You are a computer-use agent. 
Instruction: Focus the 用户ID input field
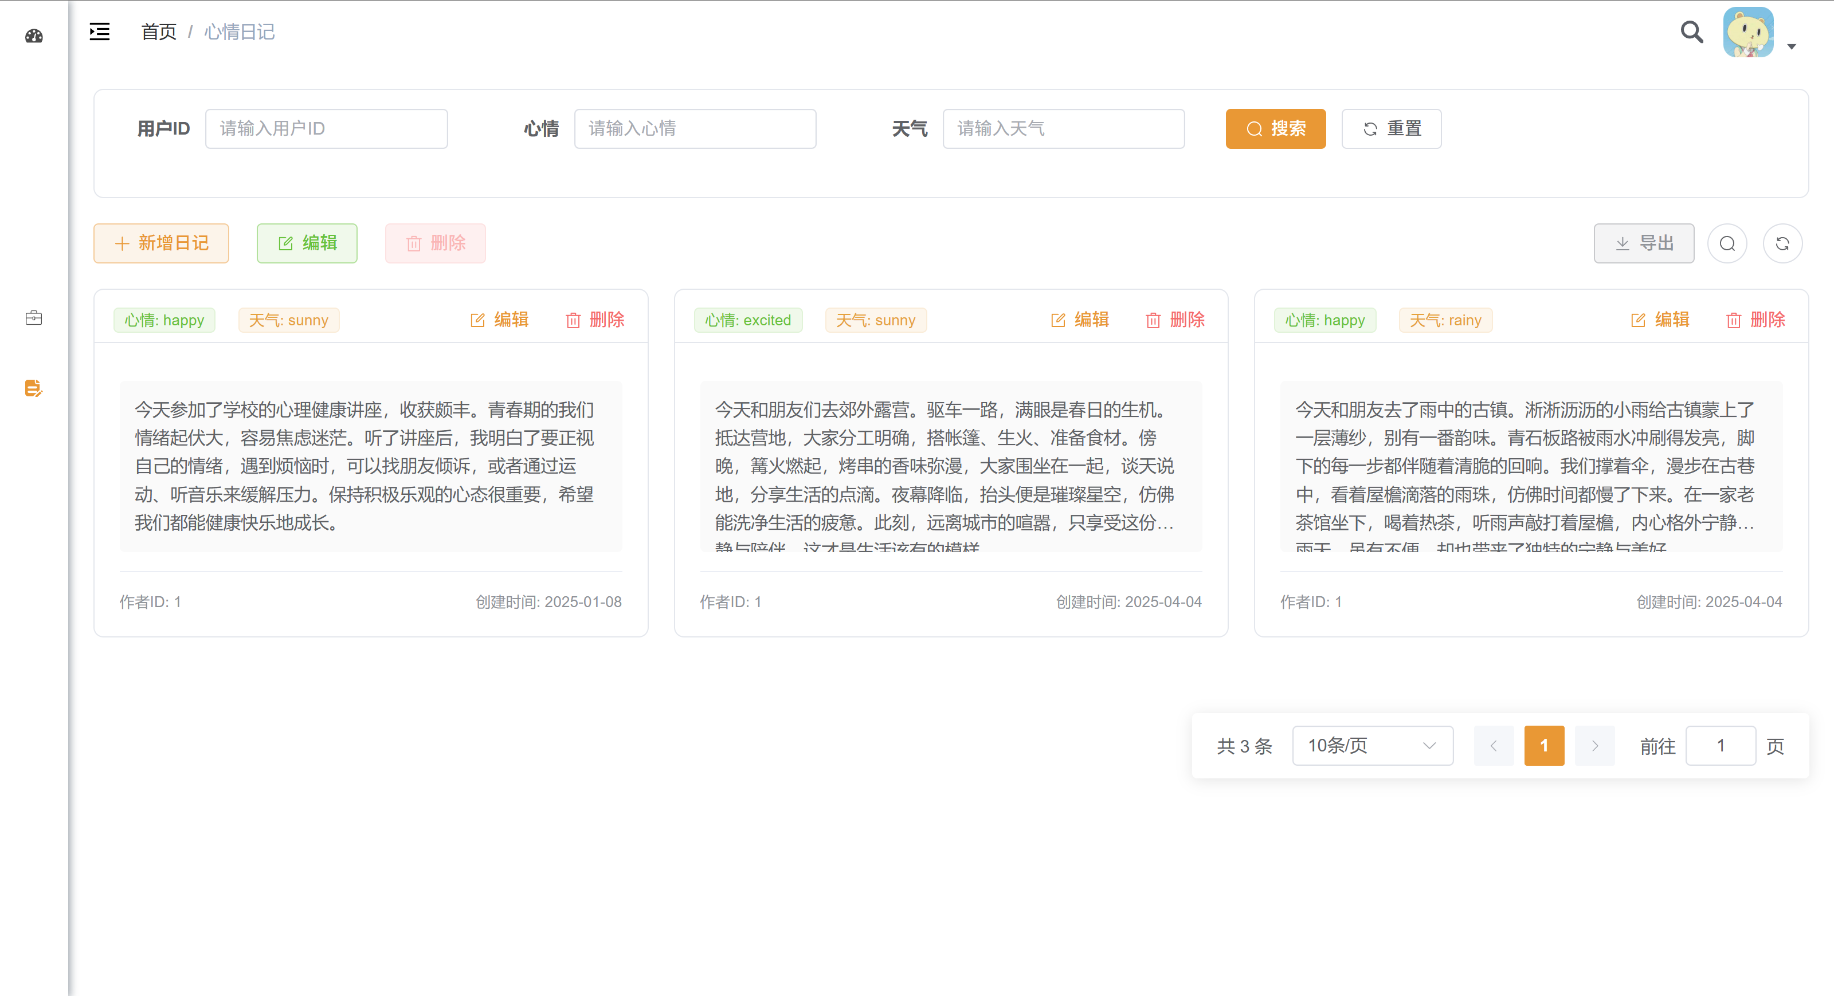point(326,129)
